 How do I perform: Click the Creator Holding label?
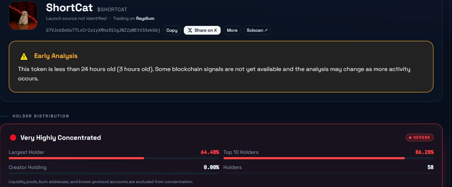(27, 167)
